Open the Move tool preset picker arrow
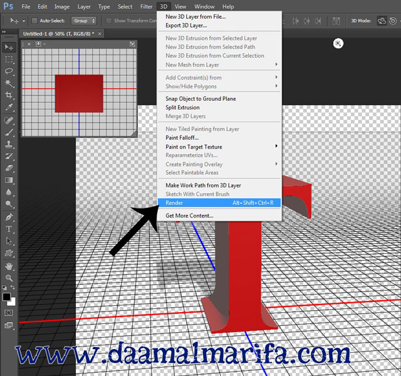The image size is (401, 376). pyautogui.click(x=24, y=21)
